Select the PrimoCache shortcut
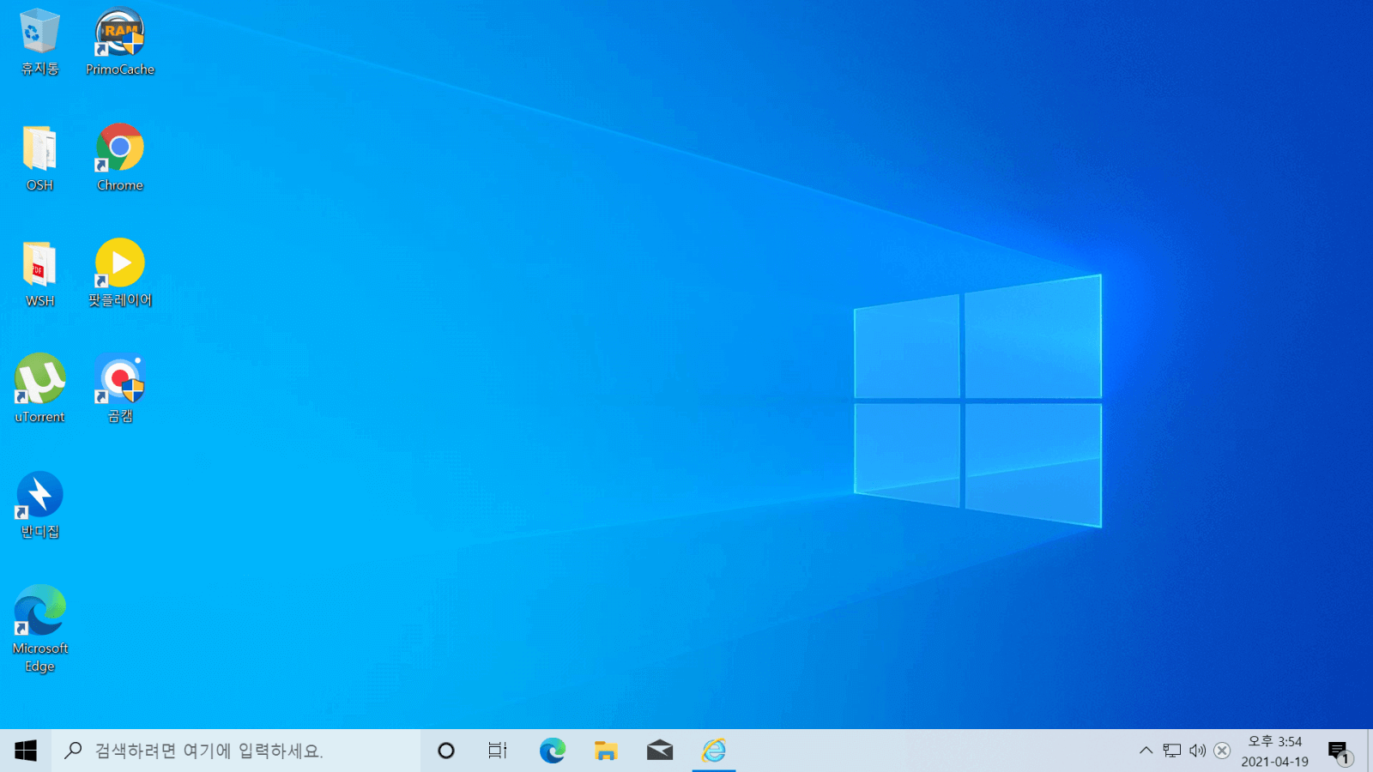 pyautogui.click(x=120, y=42)
